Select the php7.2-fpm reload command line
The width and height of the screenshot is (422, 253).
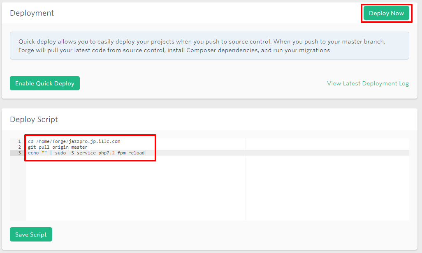[x=86, y=153]
